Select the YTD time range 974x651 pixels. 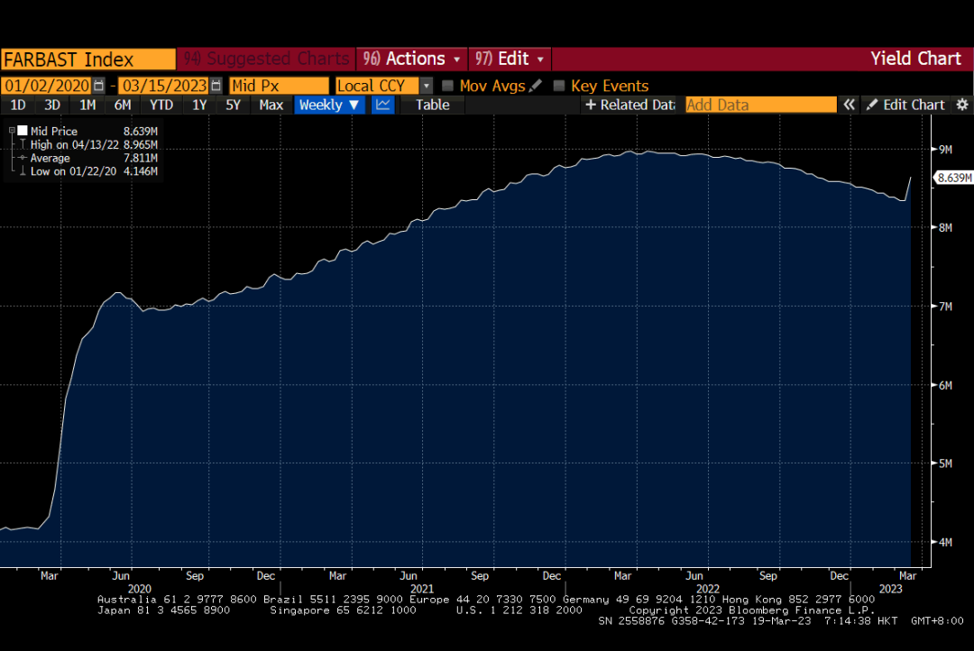pos(161,105)
